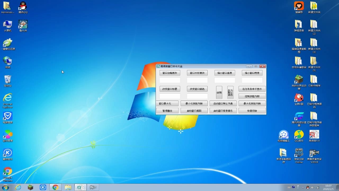Image resolution: width=339 pixels, height=191 pixels.
Task: Click the 启动窗口禁止为真 button
Action: [223, 103]
